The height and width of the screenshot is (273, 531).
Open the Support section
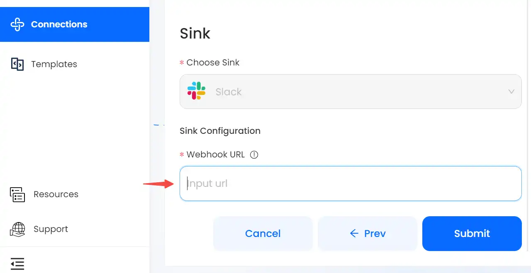coord(51,229)
